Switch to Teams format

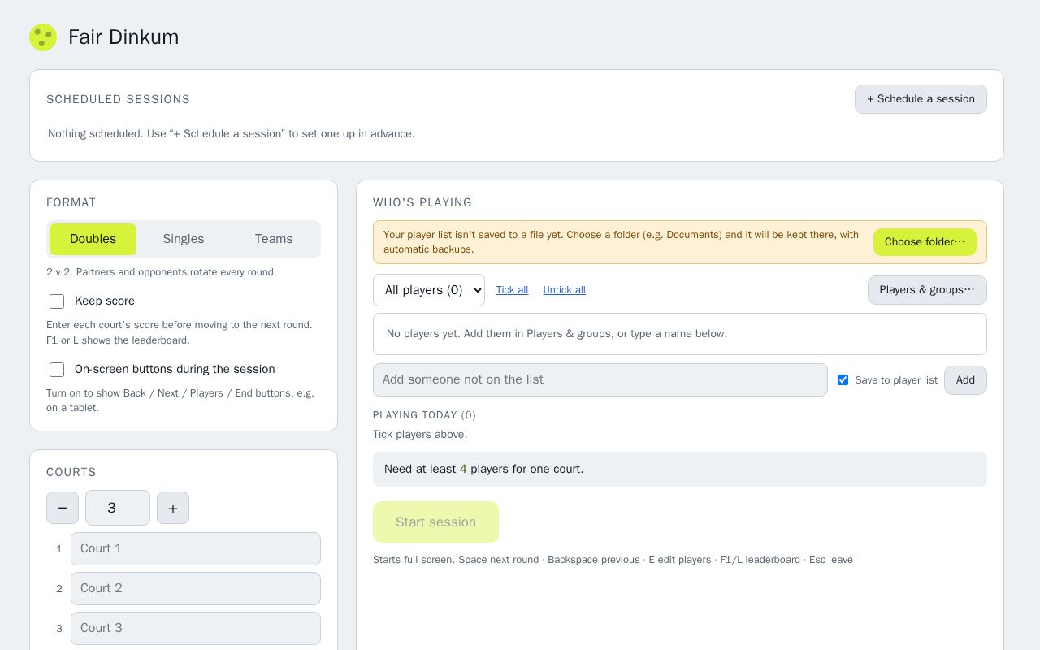pyautogui.click(x=274, y=239)
